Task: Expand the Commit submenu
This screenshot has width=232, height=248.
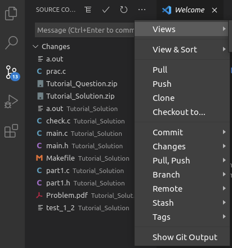Action: pyautogui.click(x=182, y=132)
